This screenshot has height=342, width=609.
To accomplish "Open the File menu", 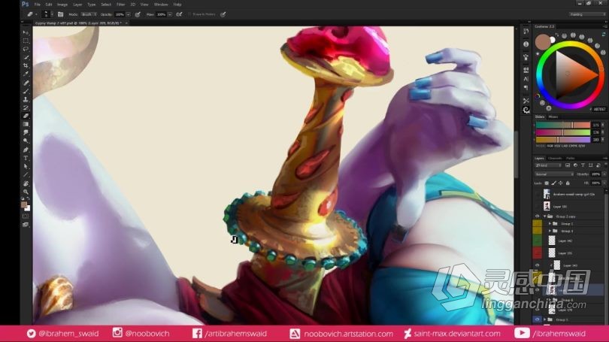I will [38, 5].
